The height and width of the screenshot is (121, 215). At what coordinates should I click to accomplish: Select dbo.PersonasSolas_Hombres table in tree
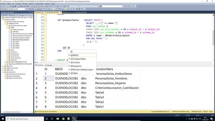pyautogui.click(x=21, y=38)
